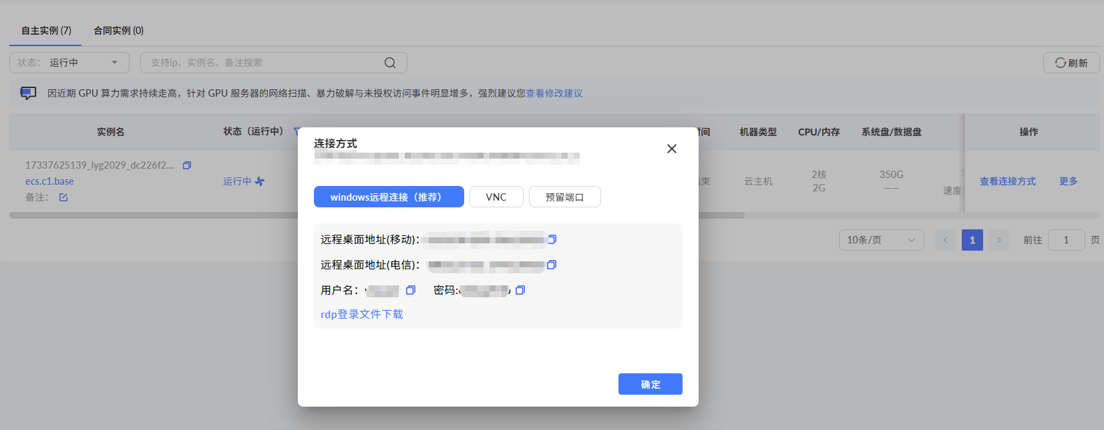Click the ecs.c1.base instance type
This screenshot has width=1104, height=430.
(49, 181)
